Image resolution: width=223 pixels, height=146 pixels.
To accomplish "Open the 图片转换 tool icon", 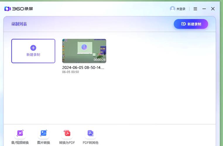I will tap(44, 133).
